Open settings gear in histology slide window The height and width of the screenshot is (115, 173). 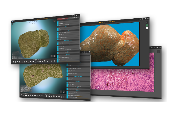(157, 47)
